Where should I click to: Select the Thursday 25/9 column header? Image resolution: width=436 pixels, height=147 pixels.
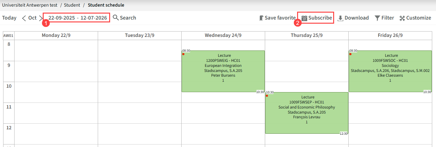[307, 35]
